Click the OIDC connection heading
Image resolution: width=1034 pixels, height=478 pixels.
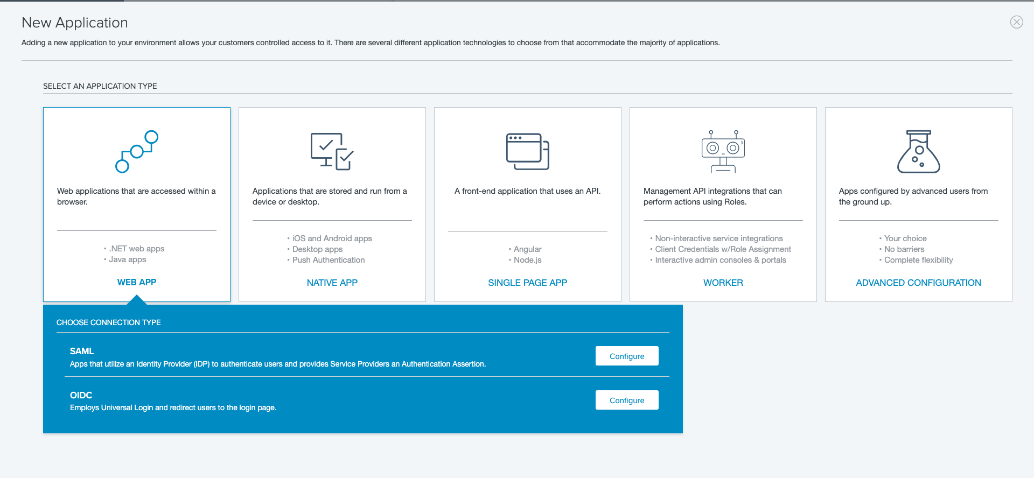coord(81,395)
